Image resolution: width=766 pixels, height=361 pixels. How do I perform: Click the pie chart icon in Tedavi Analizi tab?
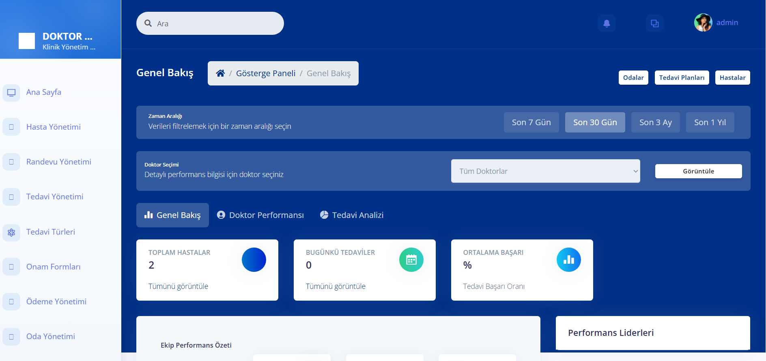[324, 215]
